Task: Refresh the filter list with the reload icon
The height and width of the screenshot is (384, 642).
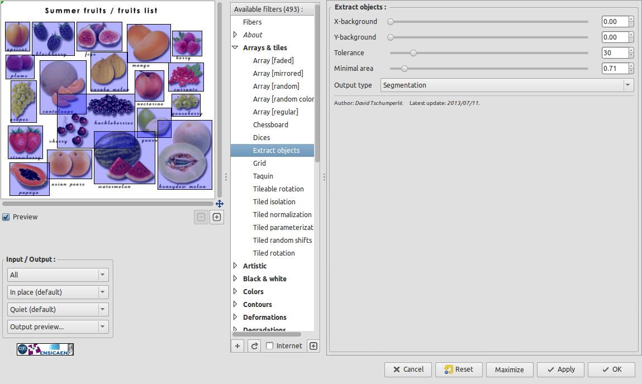Action: [254, 346]
